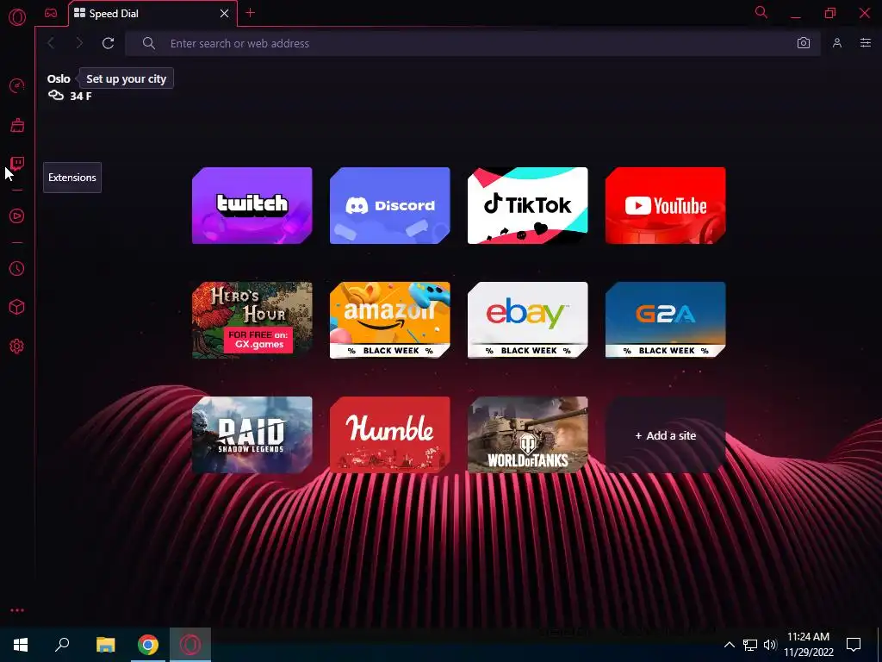The height and width of the screenshot is (662, 882).
Task: Open Extensions cube icon in sidebar
Action: (x=17, y=307)
